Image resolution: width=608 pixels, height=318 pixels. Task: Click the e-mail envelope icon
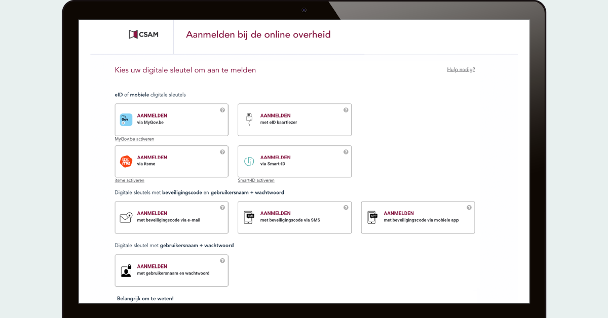tap(126, 217)
